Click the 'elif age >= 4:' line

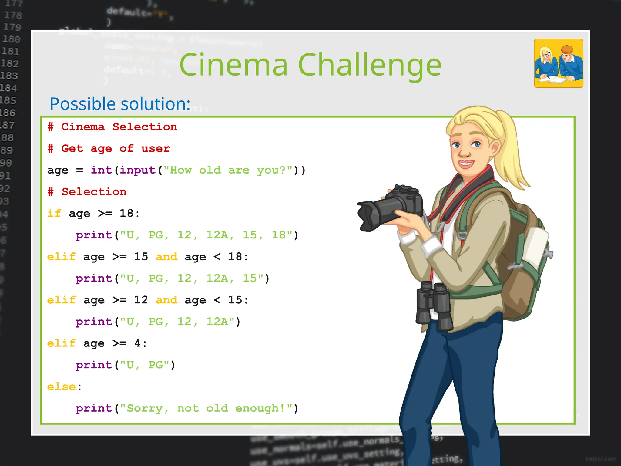pos(97,344)
